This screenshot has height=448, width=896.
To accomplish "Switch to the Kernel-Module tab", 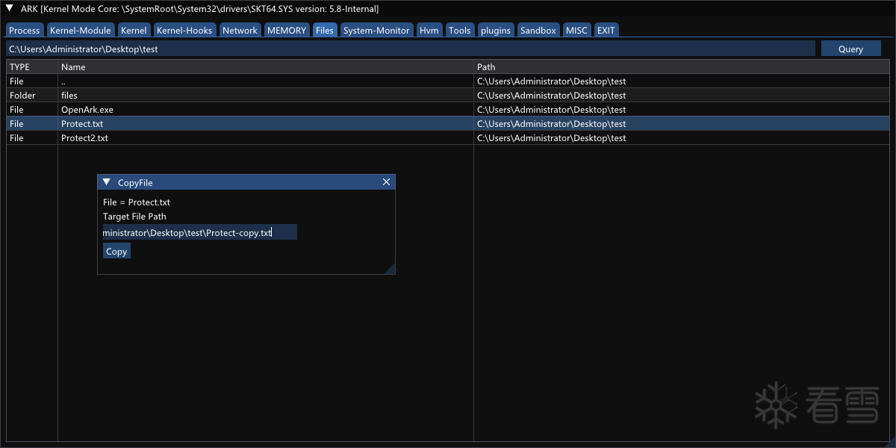I will 81,30.
